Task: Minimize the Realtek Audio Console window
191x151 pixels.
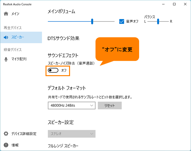Action: pyautogui.click(x=163, y=4)
